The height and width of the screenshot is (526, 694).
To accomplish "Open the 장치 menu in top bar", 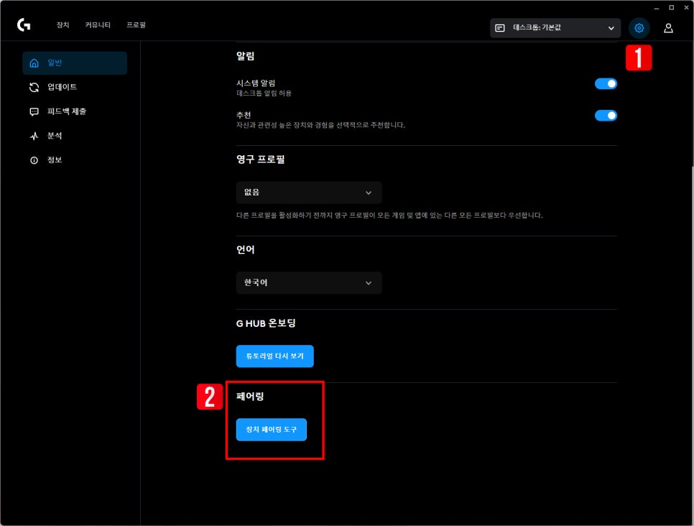I will click(x=63, y=25).
